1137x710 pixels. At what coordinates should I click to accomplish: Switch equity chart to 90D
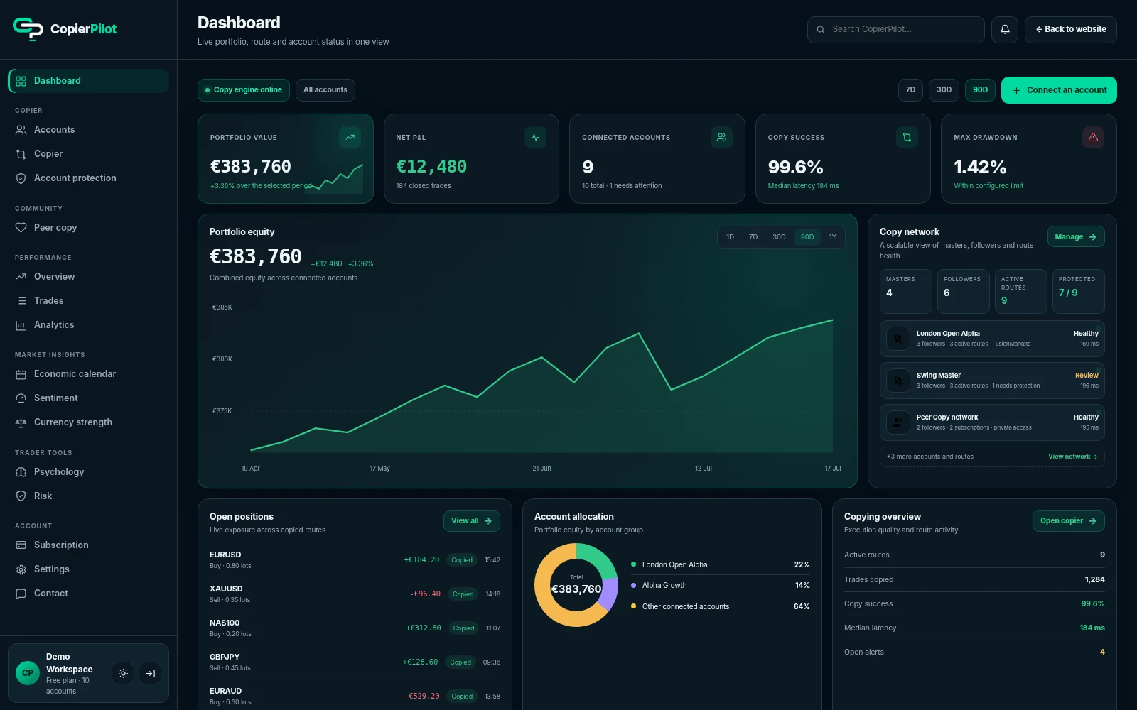[807, 237]
